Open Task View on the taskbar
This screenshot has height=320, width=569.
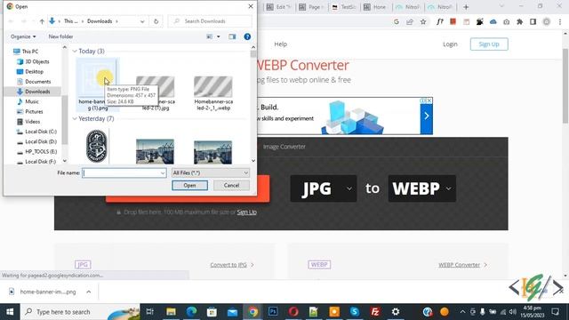coord(150,312)
